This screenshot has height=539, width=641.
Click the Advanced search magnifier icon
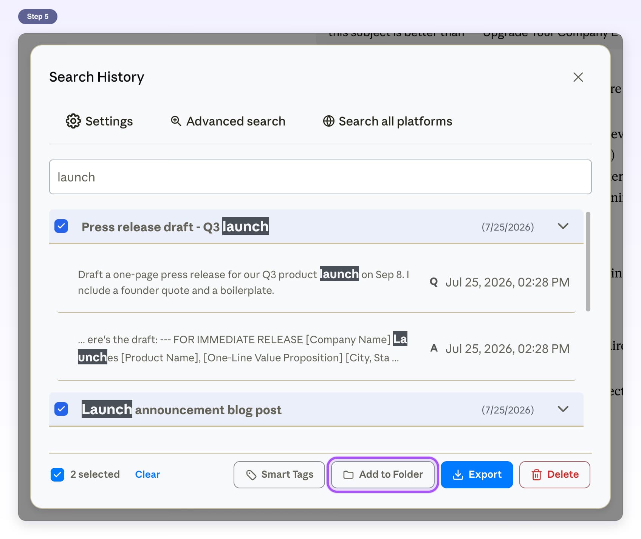point(176,121)
